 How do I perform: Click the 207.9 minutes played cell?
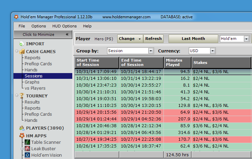pos(178,119)
